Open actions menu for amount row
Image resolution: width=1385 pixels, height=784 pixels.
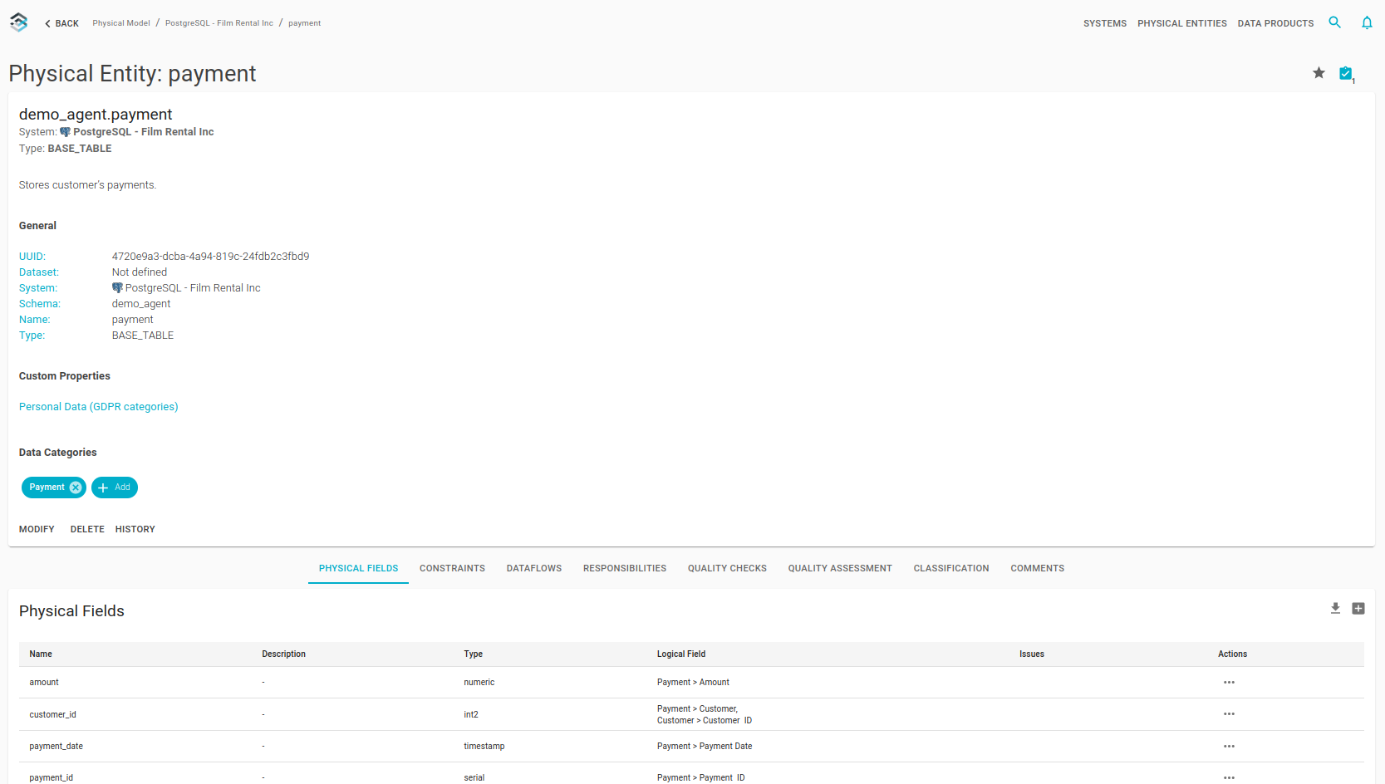point(1229,683)
